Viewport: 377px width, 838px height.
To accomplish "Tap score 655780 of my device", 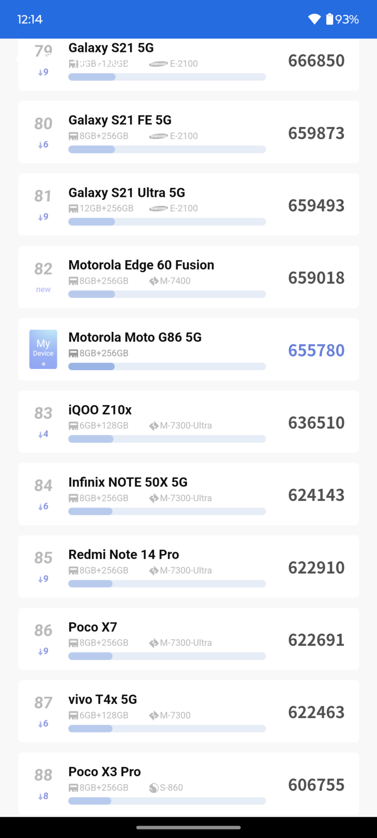I will point(316,350).
